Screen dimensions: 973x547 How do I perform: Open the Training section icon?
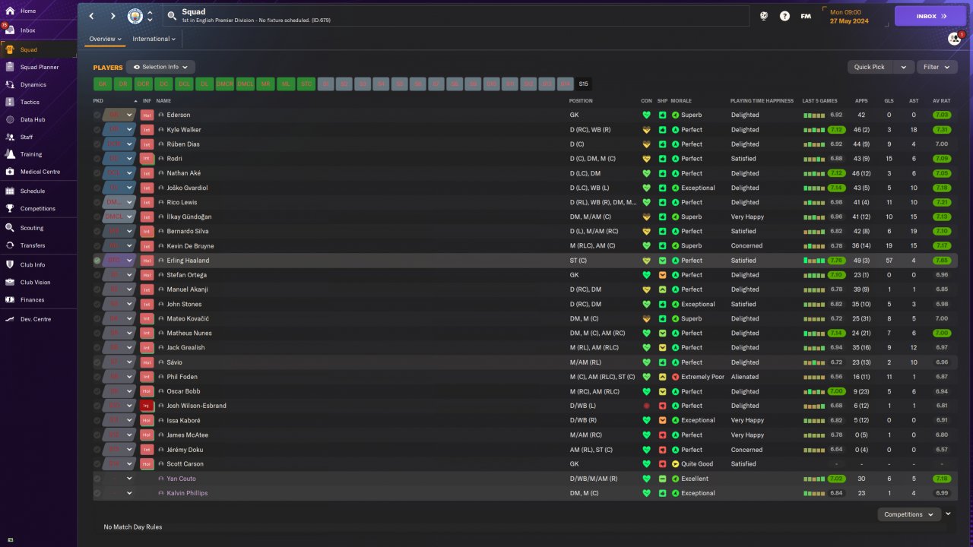(x=10, y=154)
